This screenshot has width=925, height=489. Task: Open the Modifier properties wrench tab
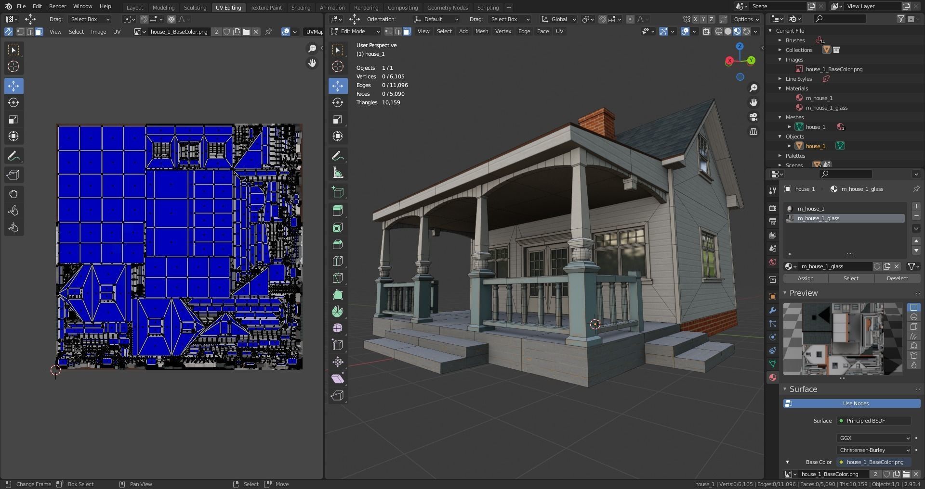tap(773, 310)
